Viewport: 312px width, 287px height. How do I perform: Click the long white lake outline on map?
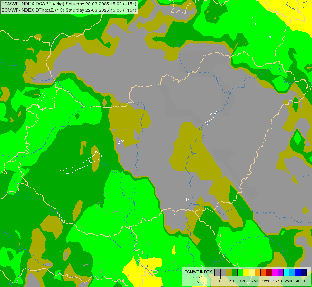click(x=81, y=163)
